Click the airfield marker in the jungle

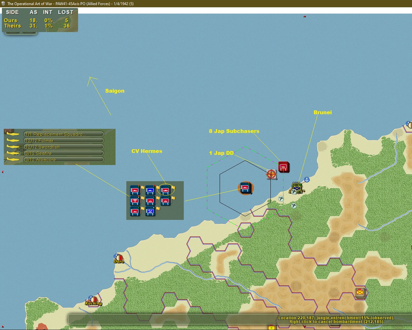(294, 206)
